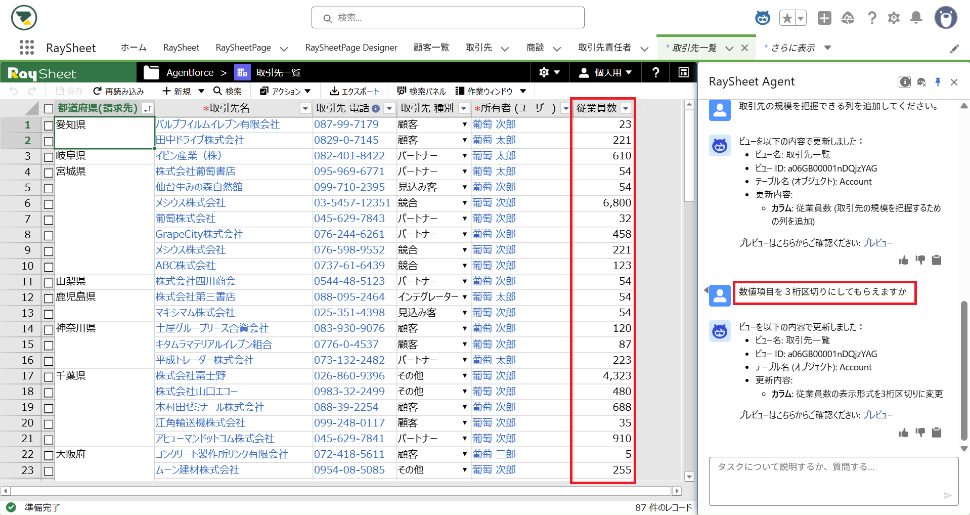Pin the RaySheet Agent panel

938,82
